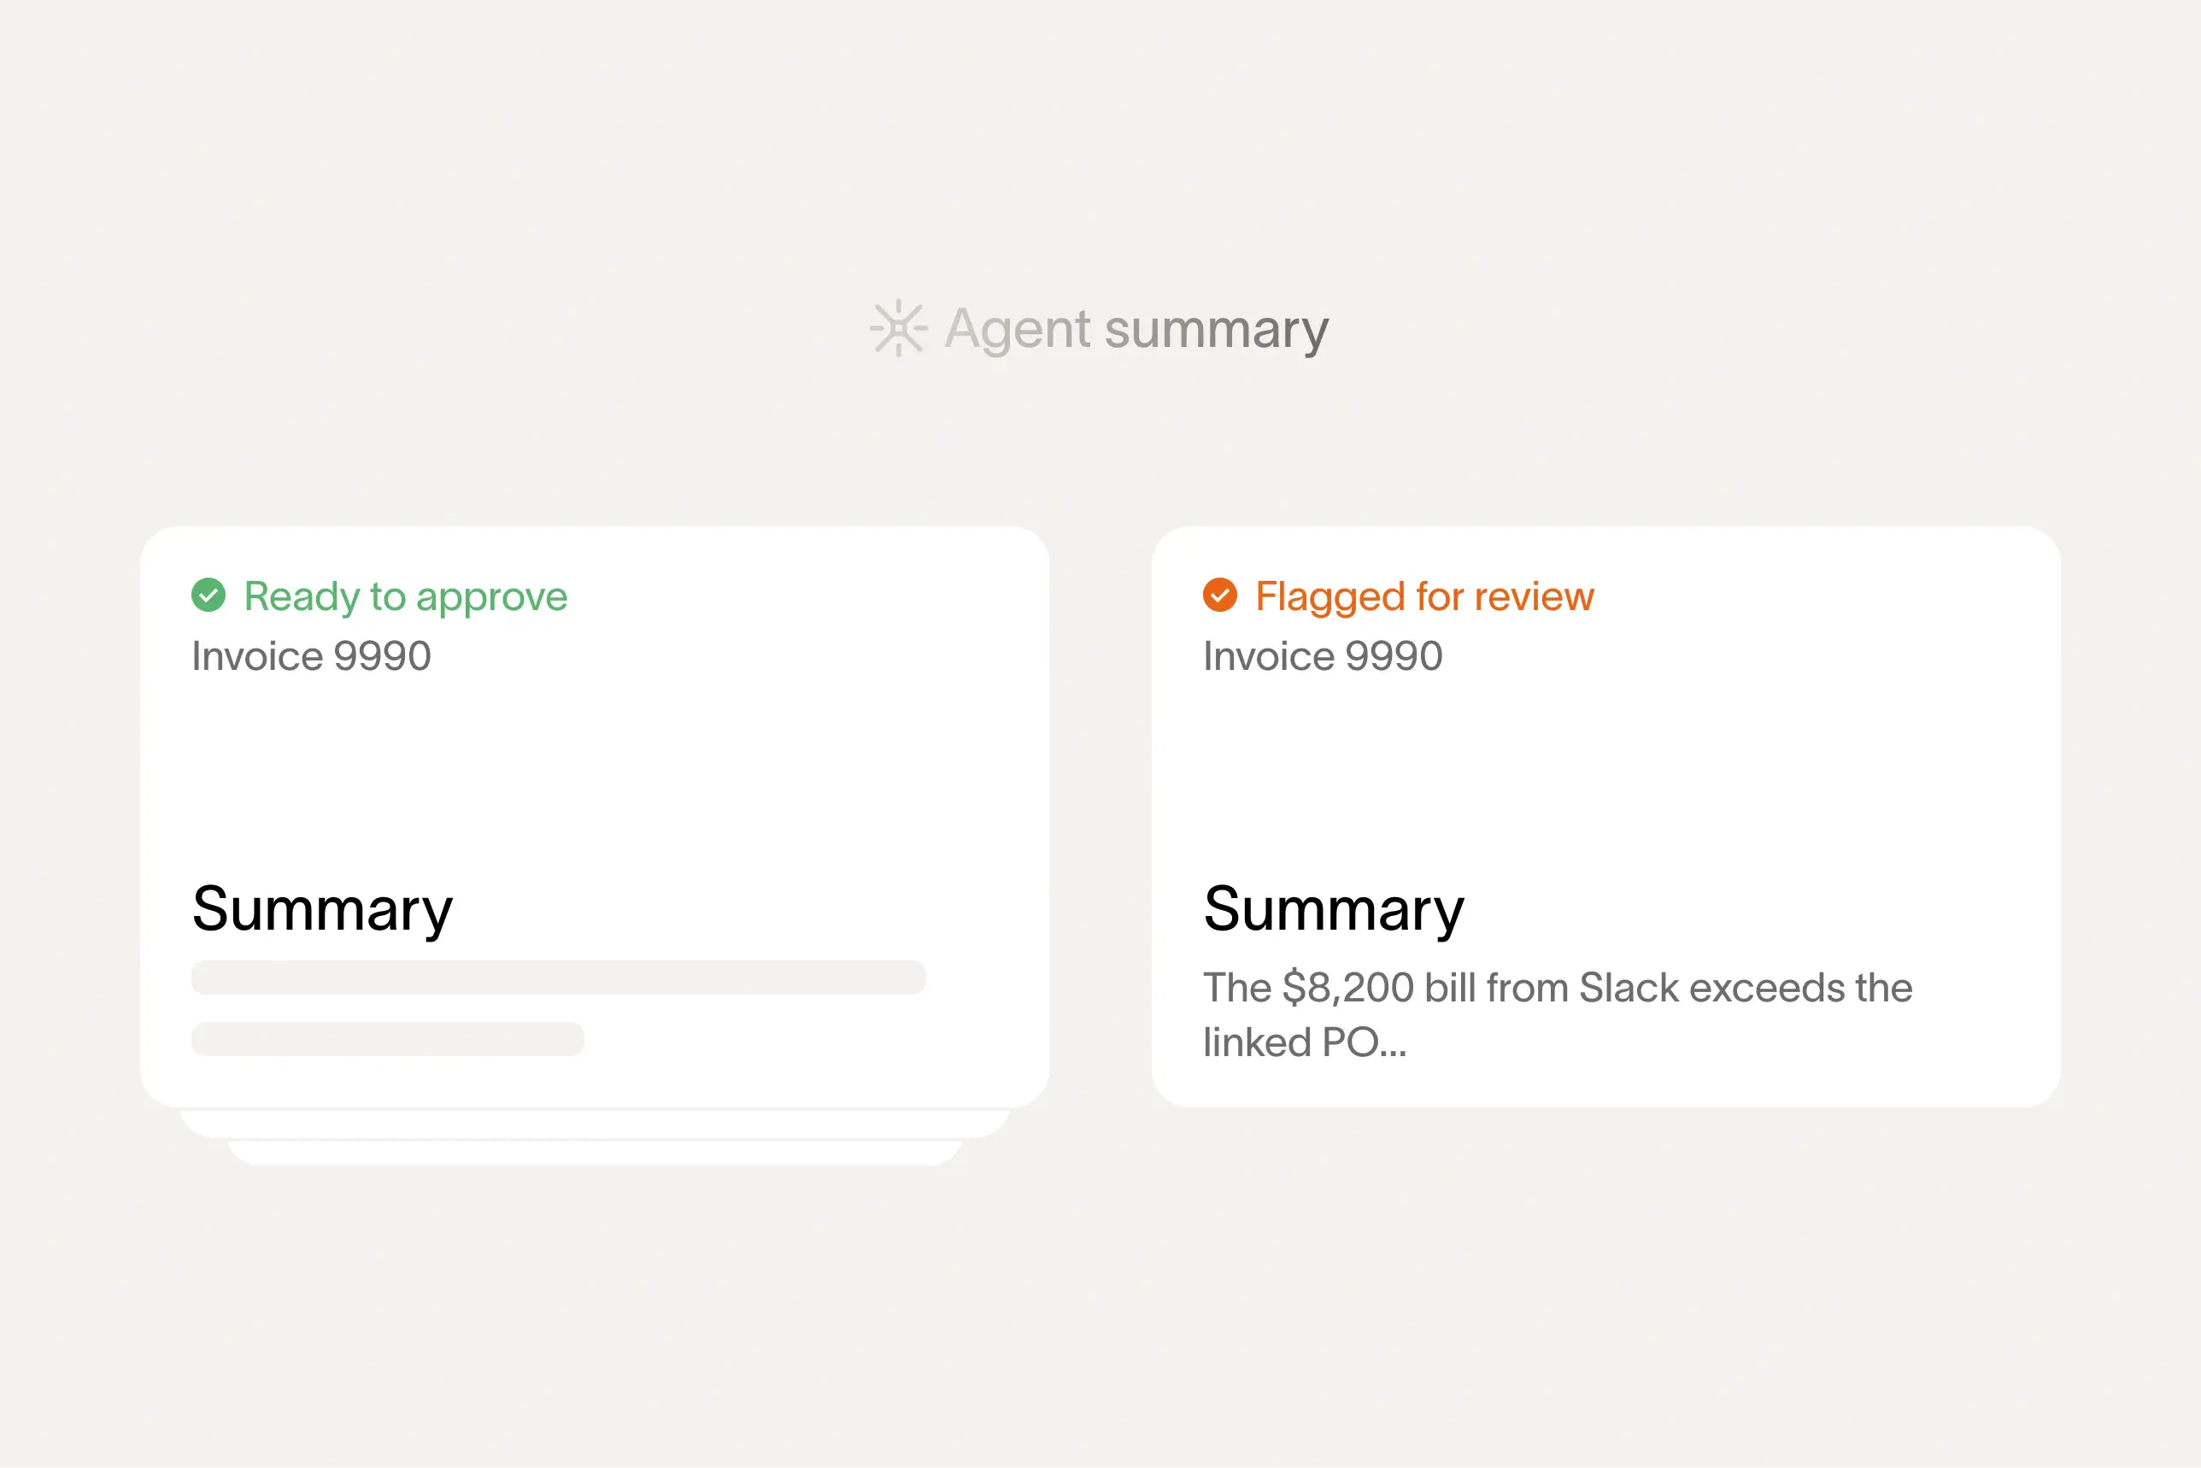This screenshot has width=2201, height=1468.
Task: Click the green Ready to approve checkmark icon
Action: 208,596
